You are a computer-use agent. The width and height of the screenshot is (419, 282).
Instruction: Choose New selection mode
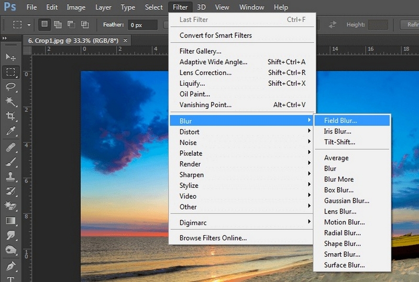(45, 25)
